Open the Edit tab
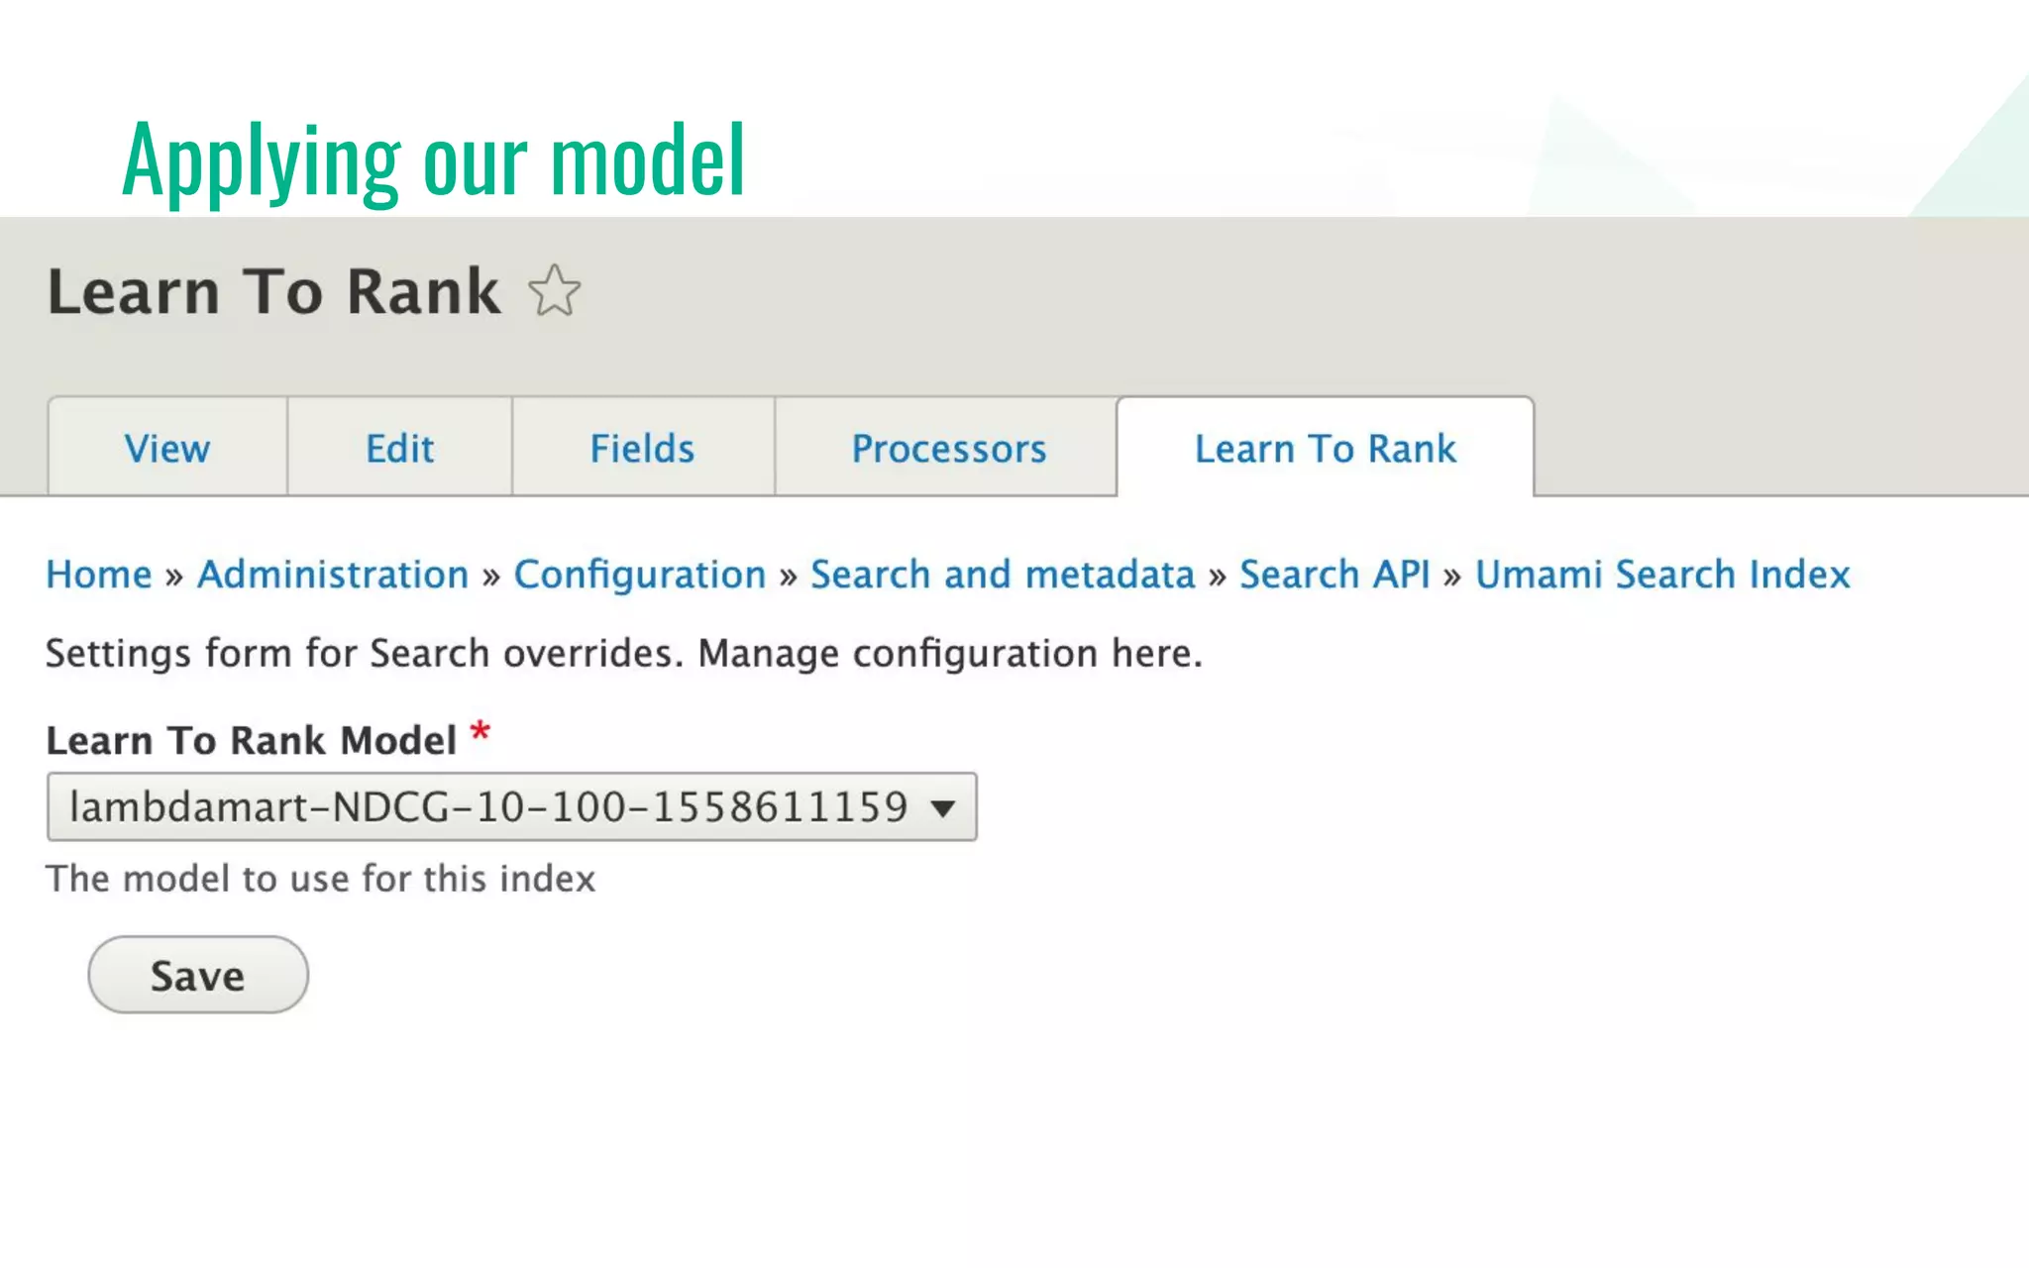This screenshot has width=2029, height=1268. click(399, 449)
